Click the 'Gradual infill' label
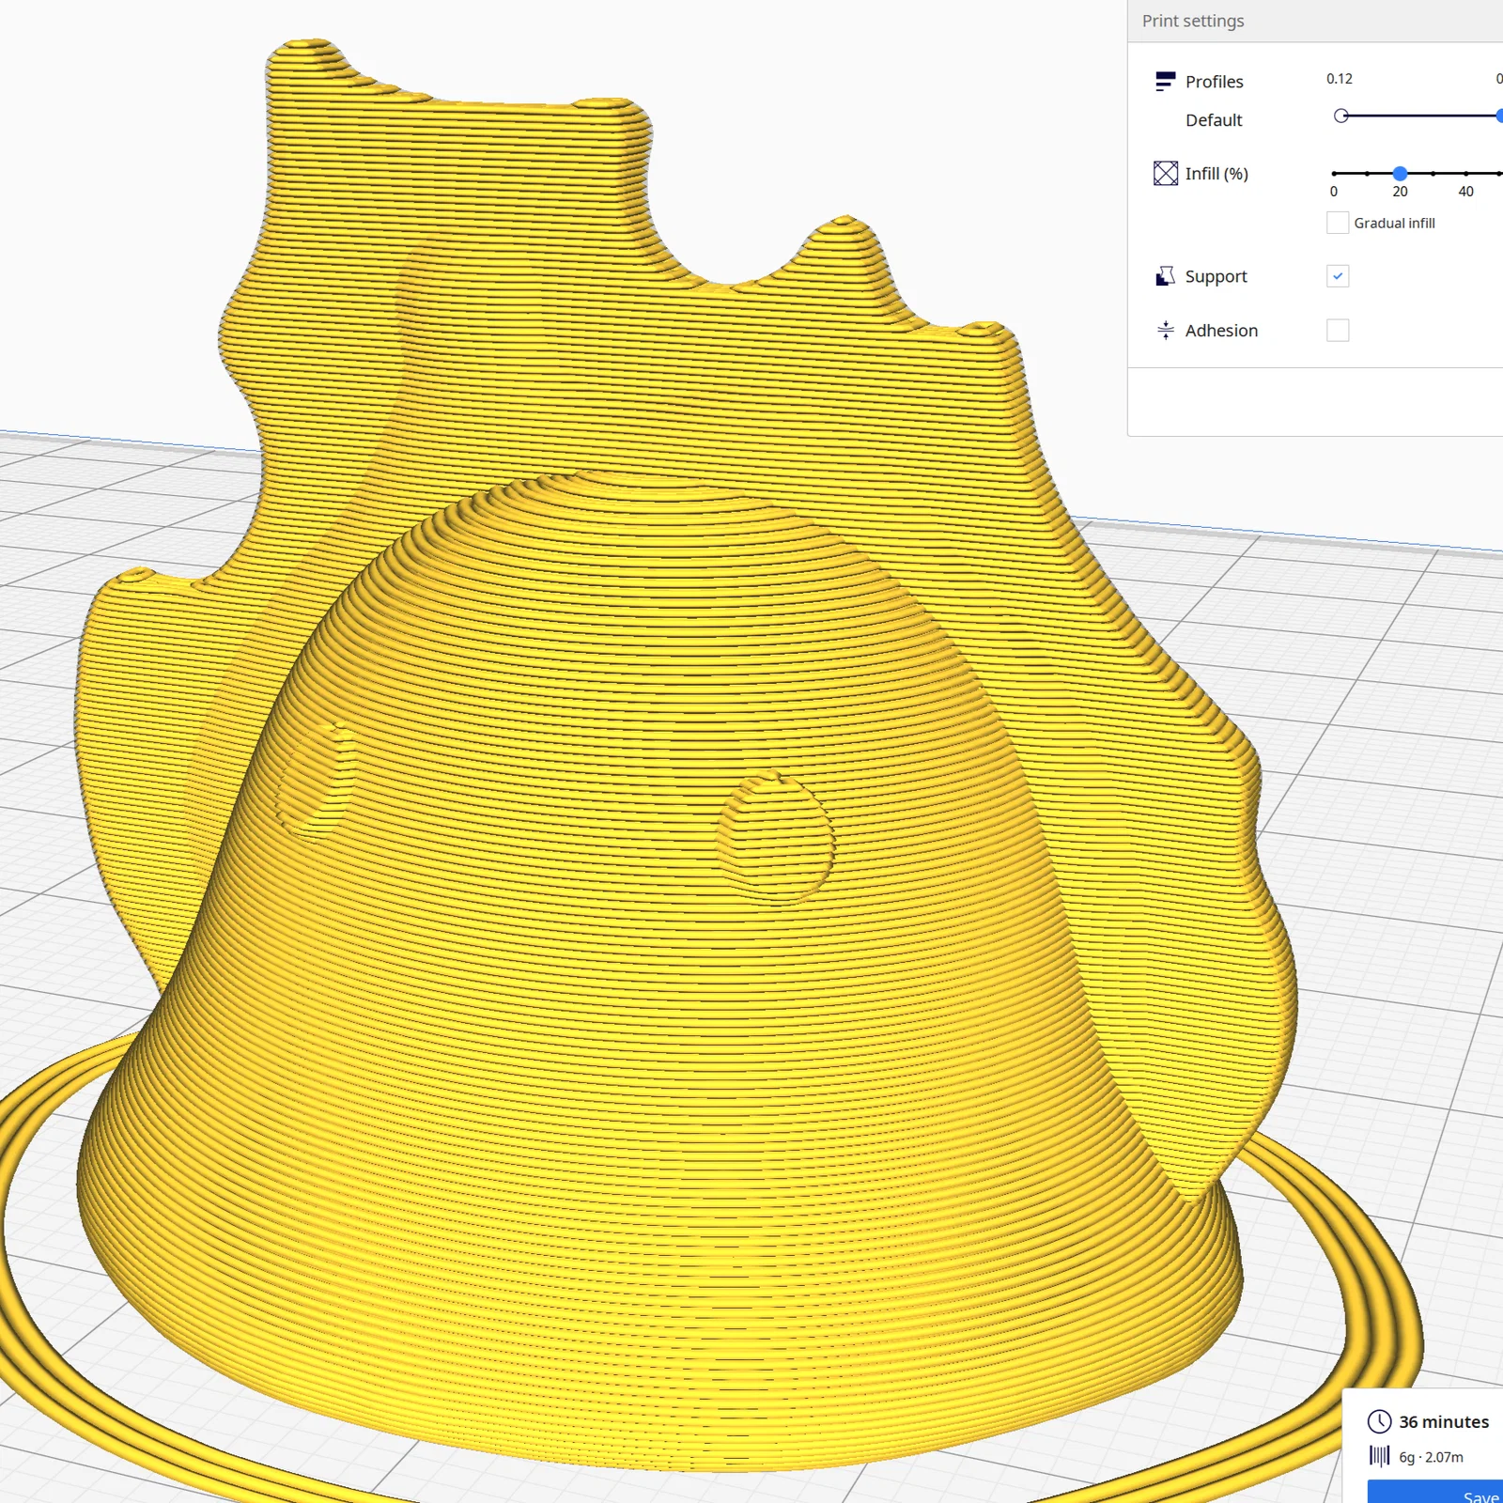 tap(1394, 223)
